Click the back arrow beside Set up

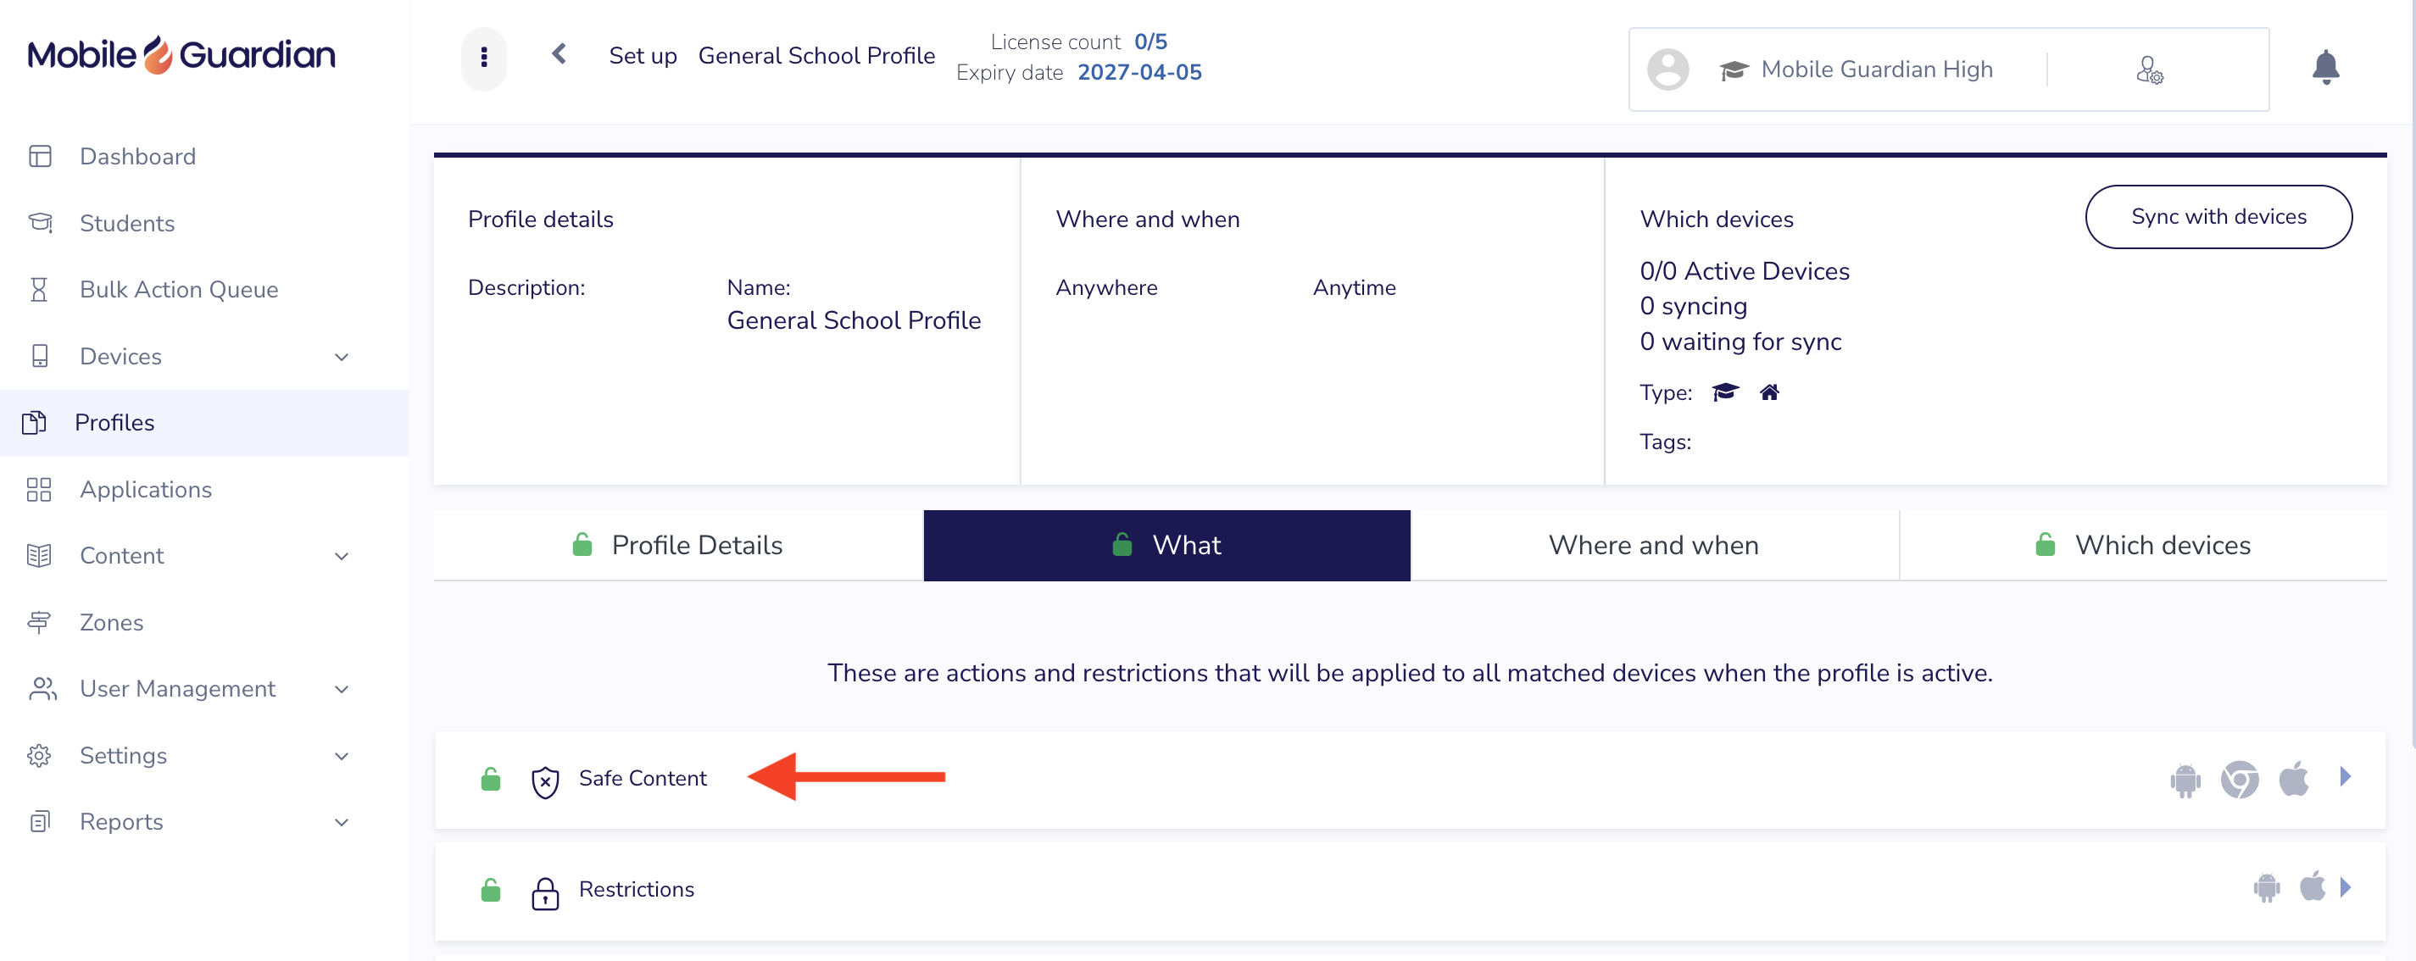[x=559, y=54]
